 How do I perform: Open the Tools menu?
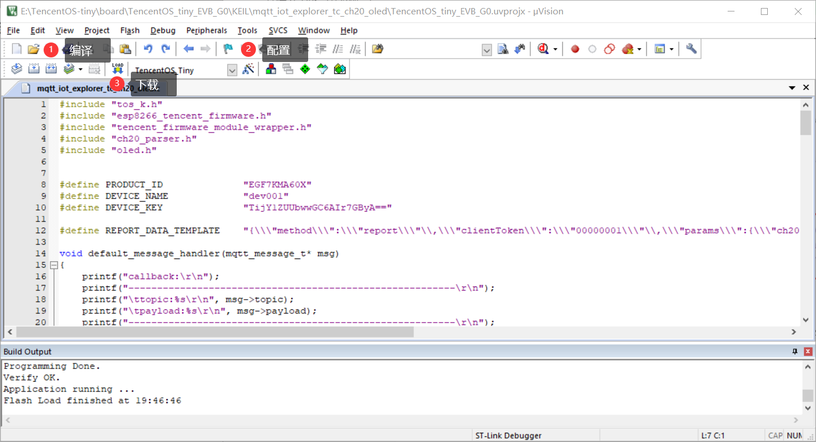pyautogui.click(x=247, y=30)
